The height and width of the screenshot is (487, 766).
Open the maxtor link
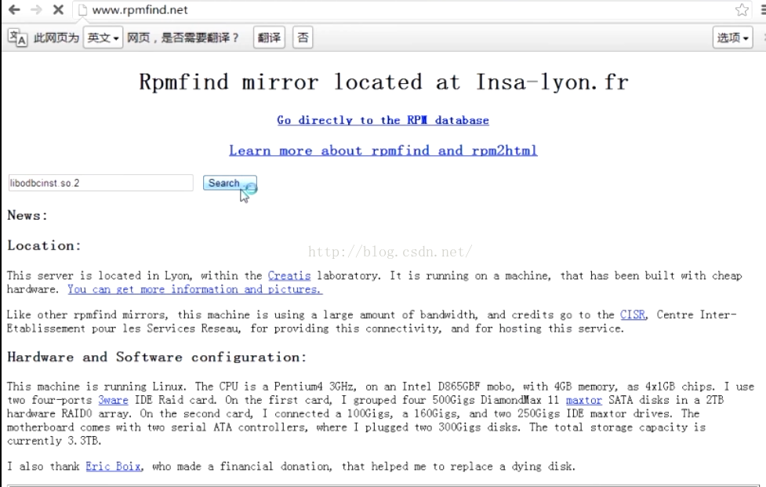click(x=584, y=400)
